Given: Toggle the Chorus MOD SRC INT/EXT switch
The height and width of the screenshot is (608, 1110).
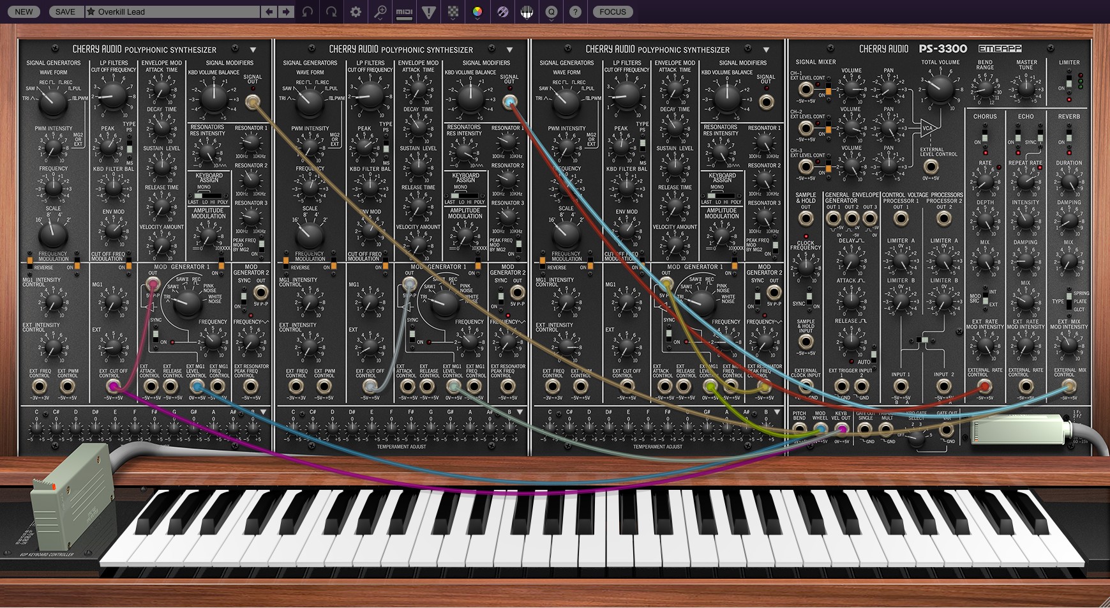Looking at the screenshot, I should [985, 298].
